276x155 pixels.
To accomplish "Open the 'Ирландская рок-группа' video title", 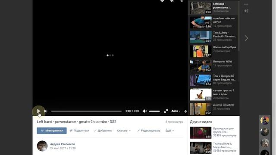I will [223, 130].
